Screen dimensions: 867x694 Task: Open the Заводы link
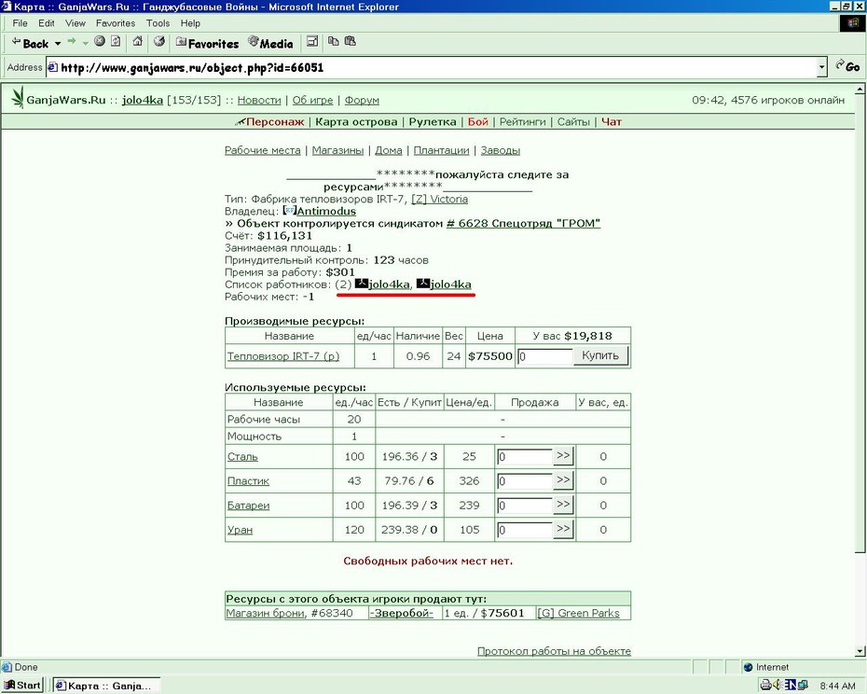click(501, 150)
